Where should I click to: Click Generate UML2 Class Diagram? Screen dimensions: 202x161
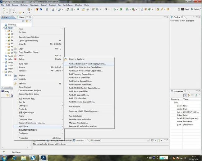tap(89, 111)
